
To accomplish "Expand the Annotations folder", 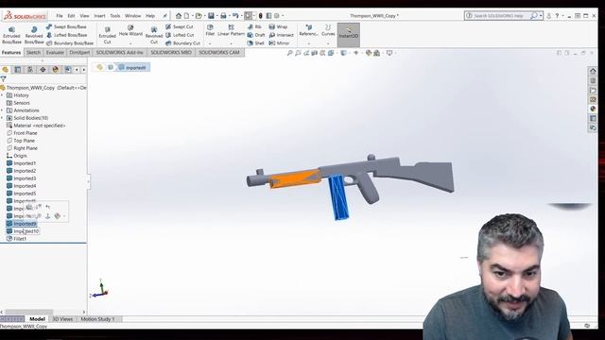I will [2, 110].
